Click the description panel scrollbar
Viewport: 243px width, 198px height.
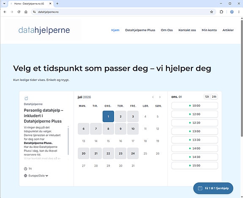(68, 141)
